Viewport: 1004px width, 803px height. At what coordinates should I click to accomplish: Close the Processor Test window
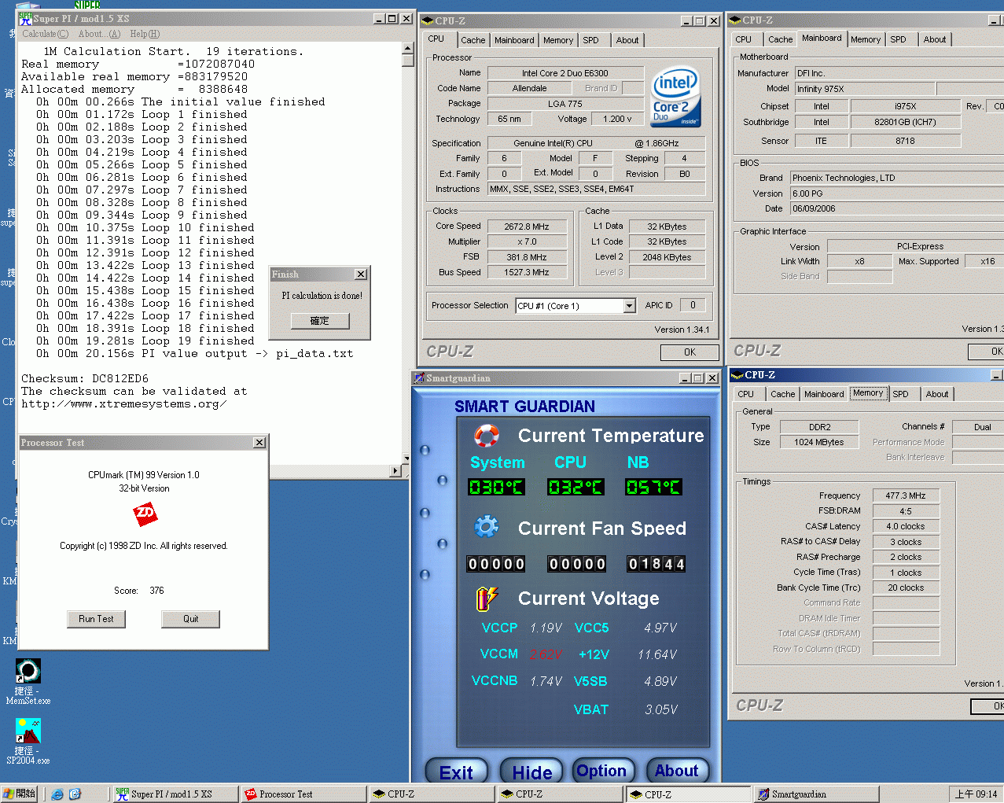(x=259, y=443)
